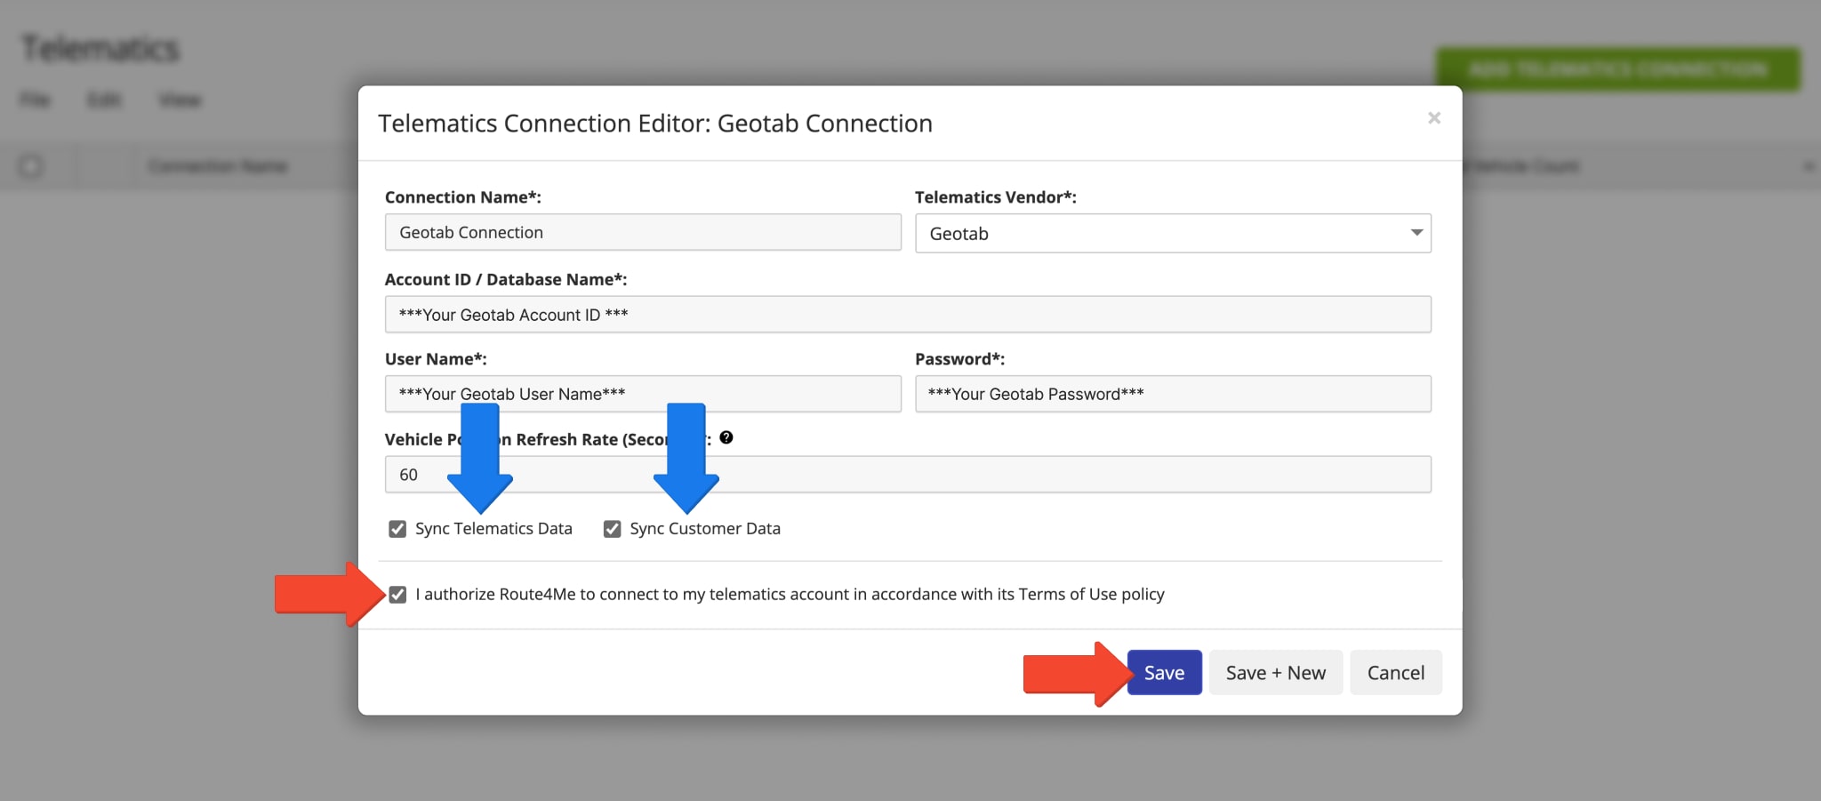Click the Save + New button
1821x801 pixels.
(x=1275, y=673)
